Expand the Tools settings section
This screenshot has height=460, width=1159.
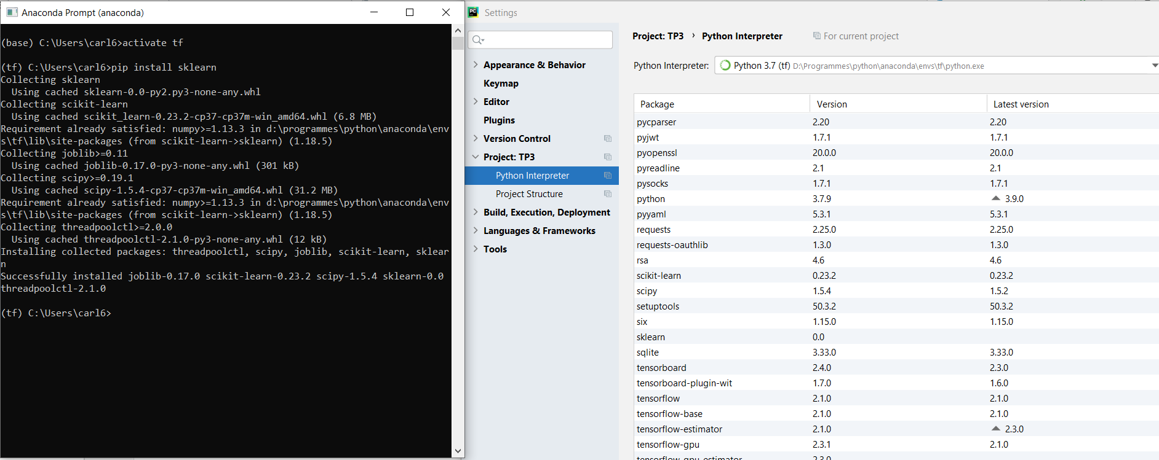(x=476, y=249)
